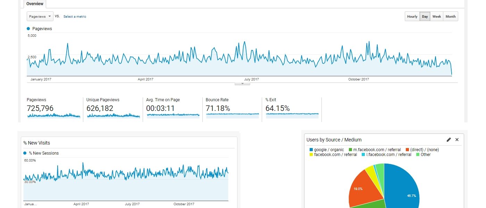Click the m.facebook.com / referral legend swatch
The width and height of the screenshot is (486, 208).
pos(351,150)
